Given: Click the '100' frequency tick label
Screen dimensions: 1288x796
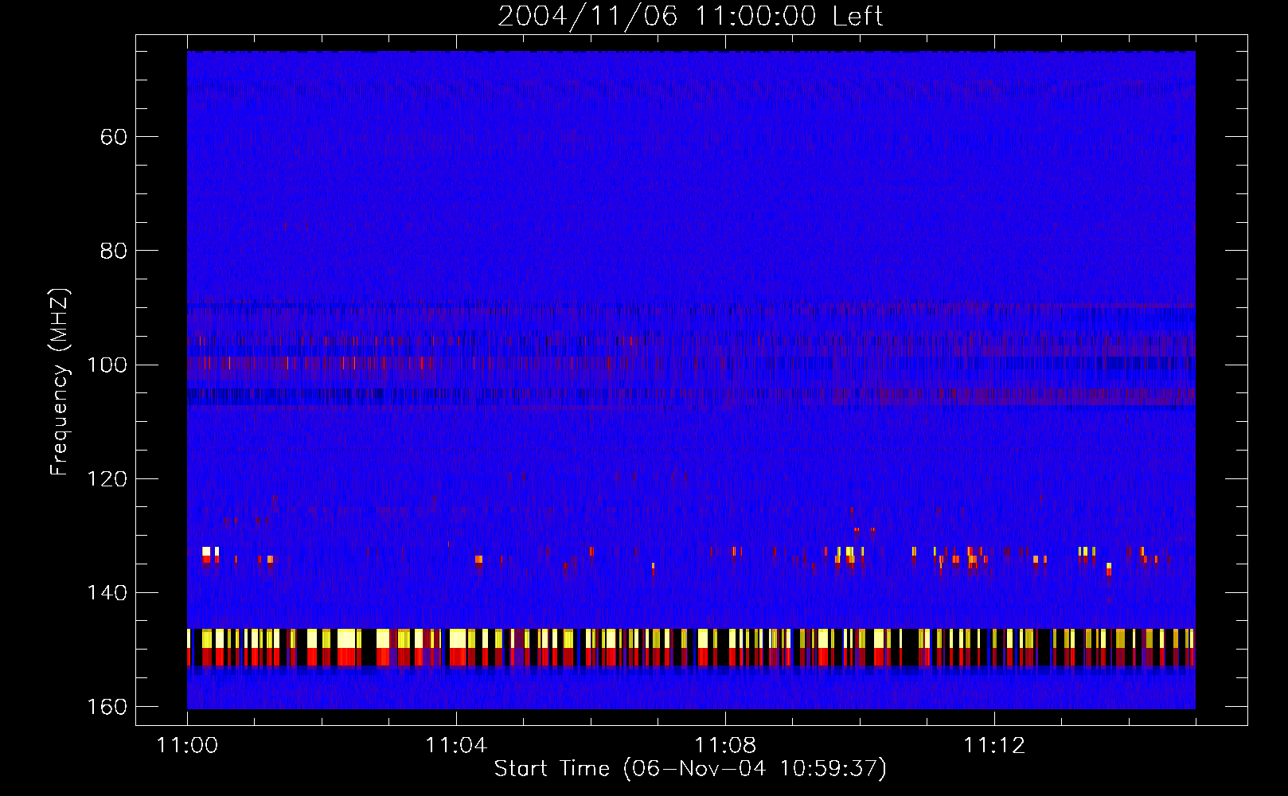Looking at the screenshot, I should click(107, 365).
